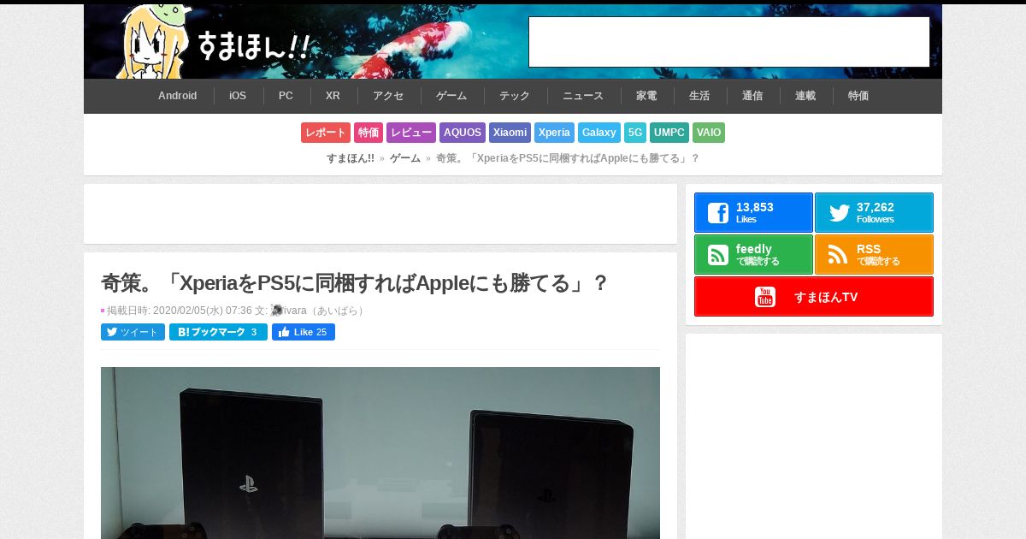Select the VAIO tag
The image size is (1026, 539).
tap(709, 133)
